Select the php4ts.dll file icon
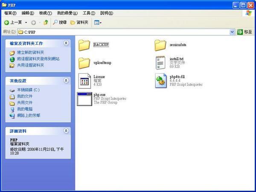 pyautogui.click(x=161, y=81)
